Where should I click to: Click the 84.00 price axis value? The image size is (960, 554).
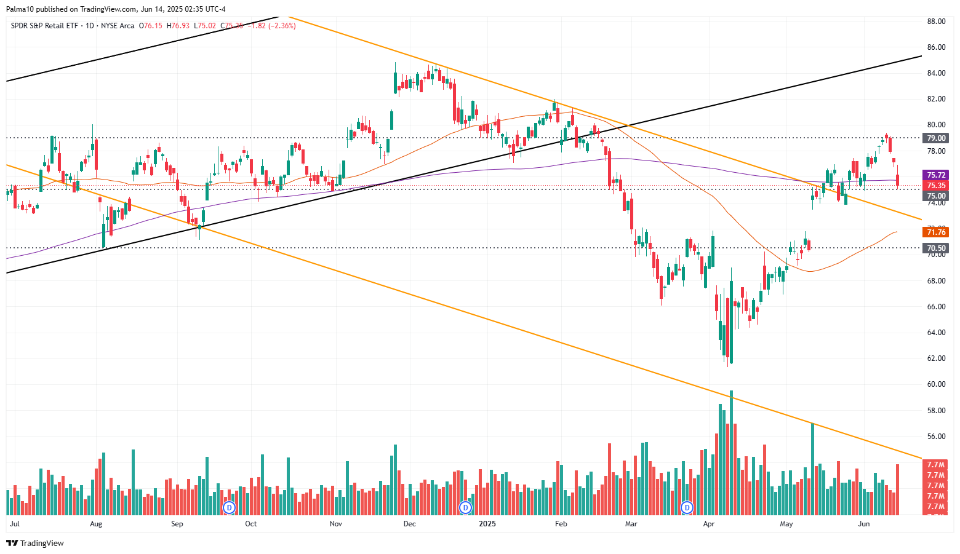click(936, 73)
